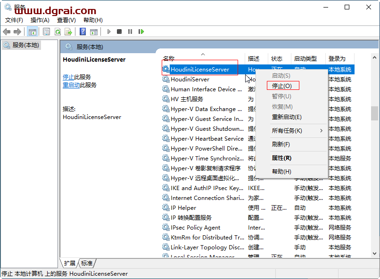The width and height of the screenshot is (380, 279).
Task: Open the blue question mark Help toolbar icon
Action: (83, 32)
